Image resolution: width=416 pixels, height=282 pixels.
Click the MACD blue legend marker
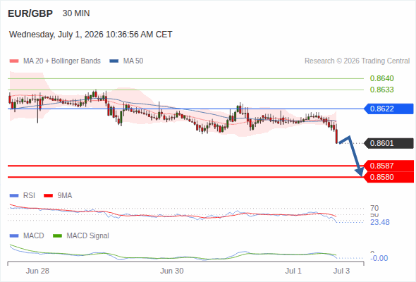pos(14,236)
